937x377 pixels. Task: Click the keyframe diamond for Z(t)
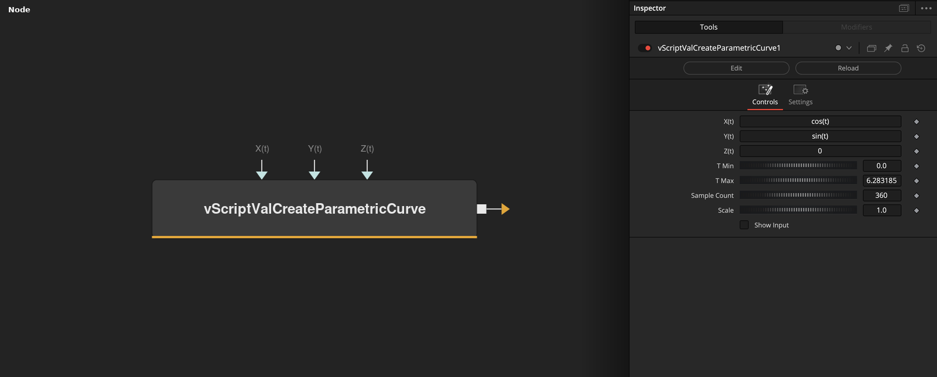click(x=917, y=151)
